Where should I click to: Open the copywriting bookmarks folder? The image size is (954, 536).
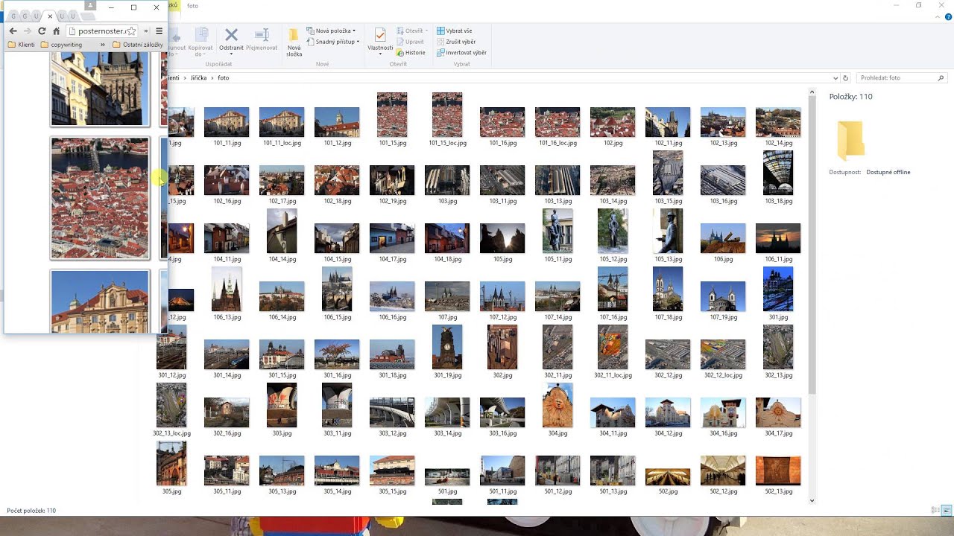click(61, 45)
